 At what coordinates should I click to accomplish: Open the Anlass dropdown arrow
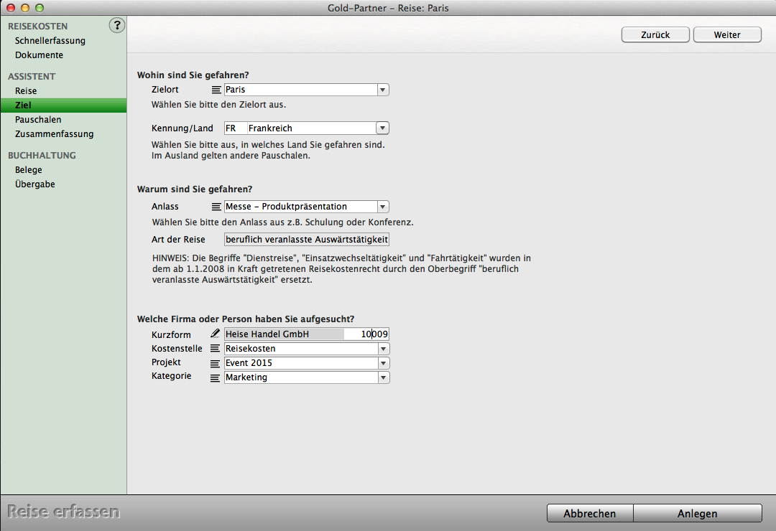[383, 207]
